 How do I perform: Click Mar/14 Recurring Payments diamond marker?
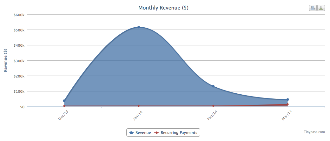point(287,104)
